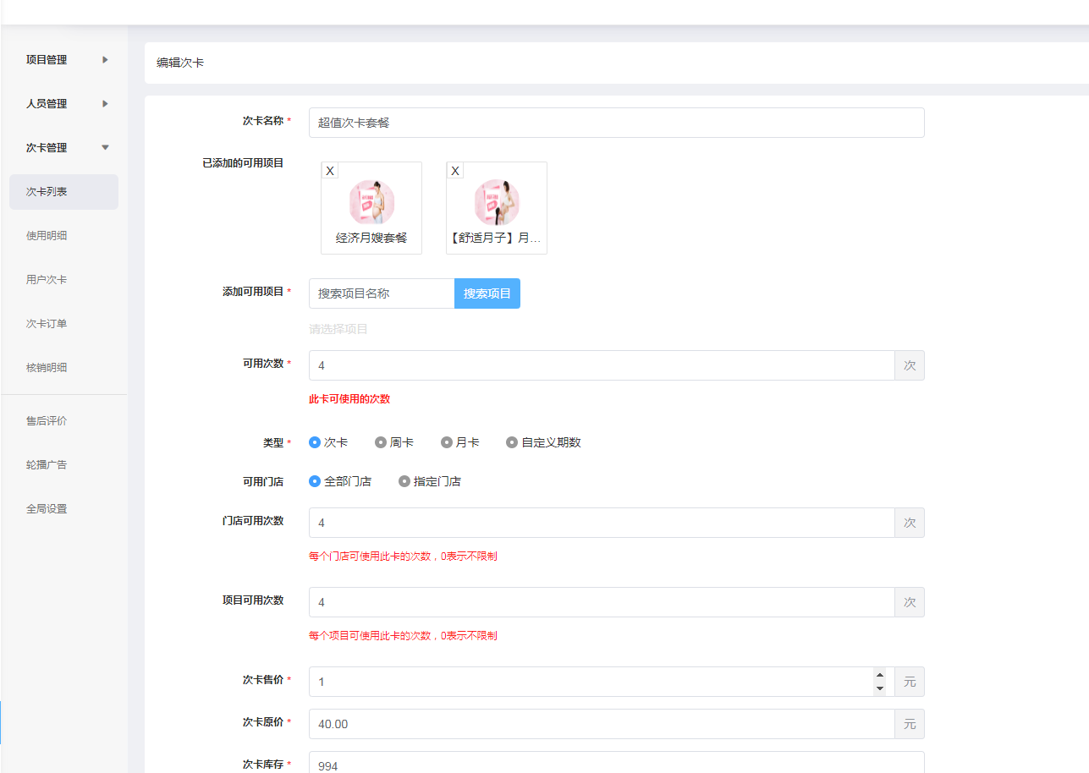Collapse the 次卡管理 sidebar menu
This screenshot has width=1089, height=773.
pos(64,148)
